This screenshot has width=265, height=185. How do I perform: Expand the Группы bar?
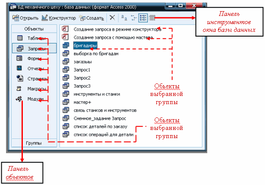34,143
